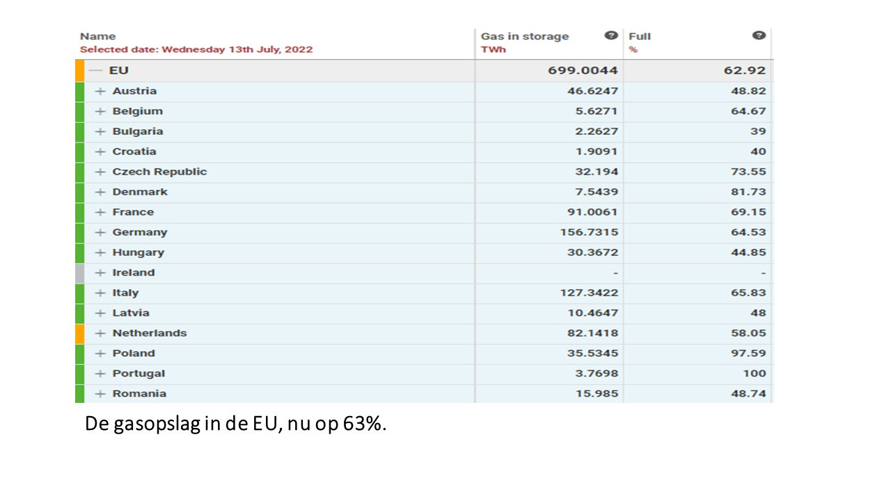891x501 pixels.
Task: Click Bulgaria's storage value 2.2627
Action: coord(596,132)
